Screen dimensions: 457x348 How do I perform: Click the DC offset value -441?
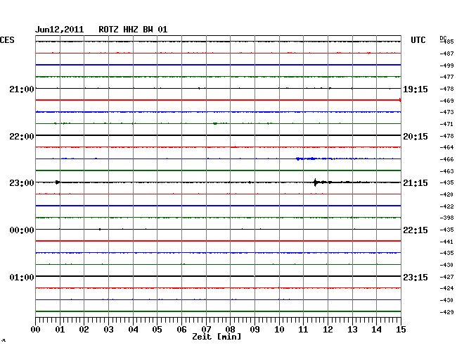(x=446, y=242)
